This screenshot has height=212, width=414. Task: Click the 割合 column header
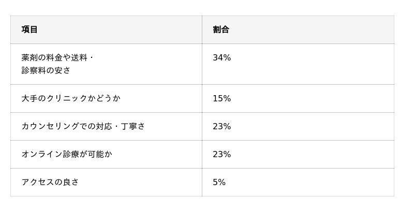(221, 29)
